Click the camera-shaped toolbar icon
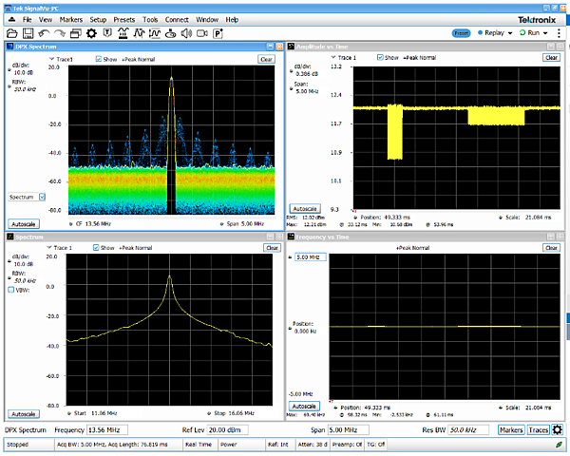 point(201,33)
